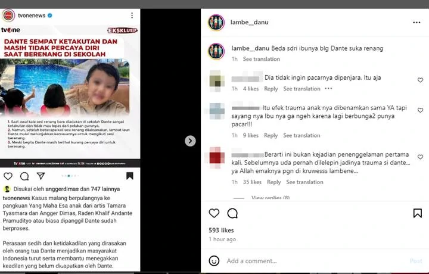Screen dimensions: 429x274
Task: Open comments on the tvonenews post
Action: tap(24, 176)
